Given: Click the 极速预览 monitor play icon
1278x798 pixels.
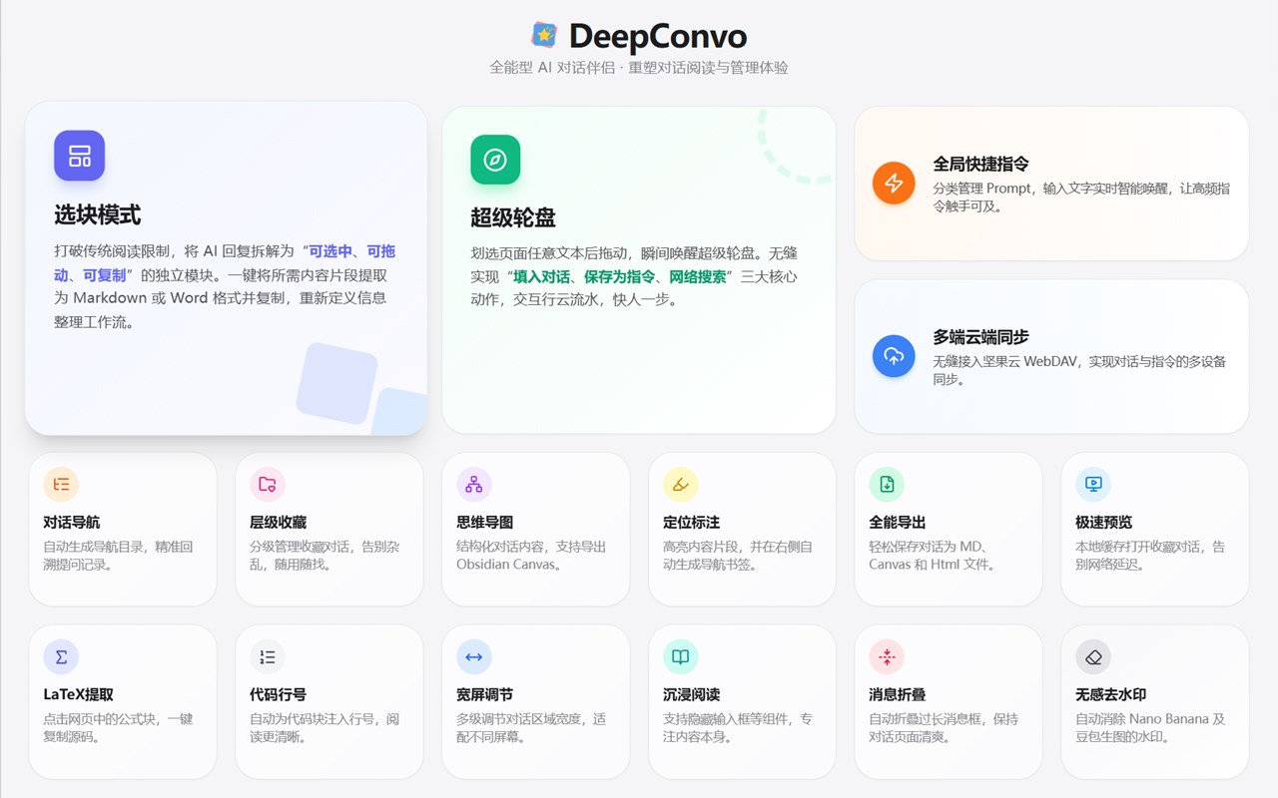Looking at the screenshot, I should [x=1093, y=484].
